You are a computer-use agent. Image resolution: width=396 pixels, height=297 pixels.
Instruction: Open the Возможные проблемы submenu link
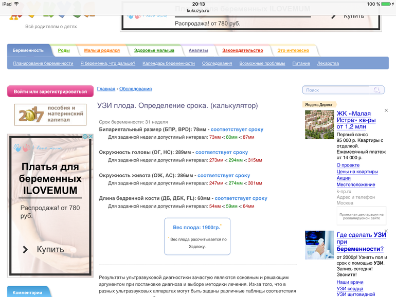pos(262,63)
